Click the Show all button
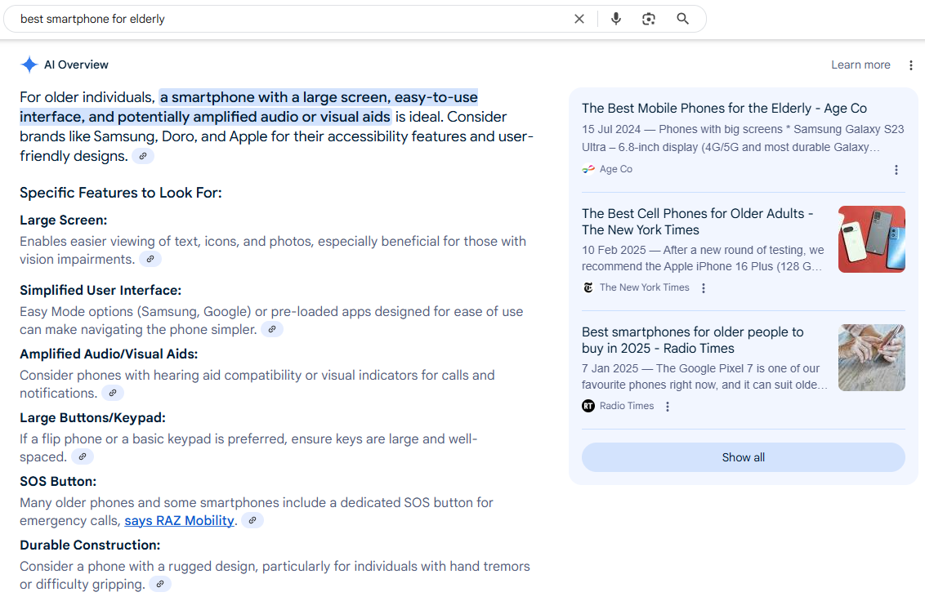 click(x=743, y=457)
